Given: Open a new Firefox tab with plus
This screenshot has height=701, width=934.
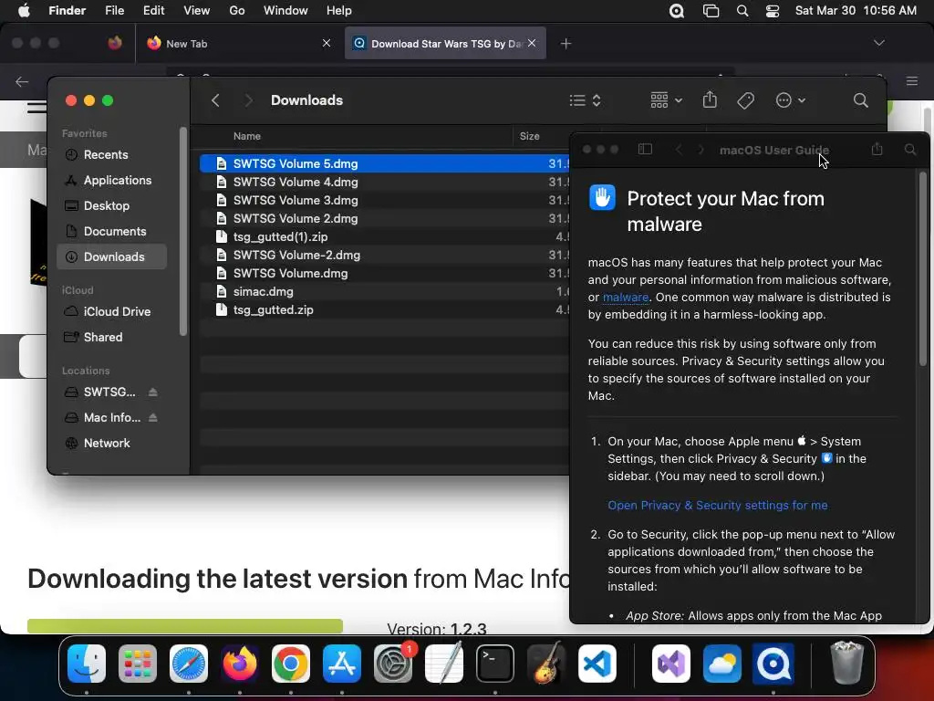Looking at the screenshot, I should click(566, 44).
